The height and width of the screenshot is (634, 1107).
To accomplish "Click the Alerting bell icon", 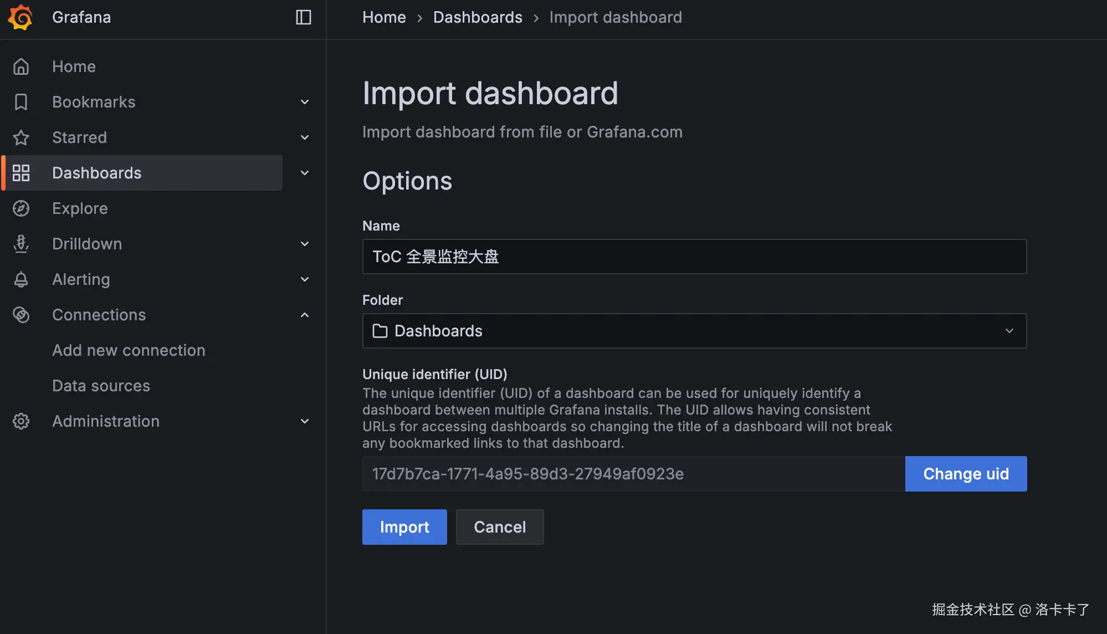I will click(x=21, y=279).
